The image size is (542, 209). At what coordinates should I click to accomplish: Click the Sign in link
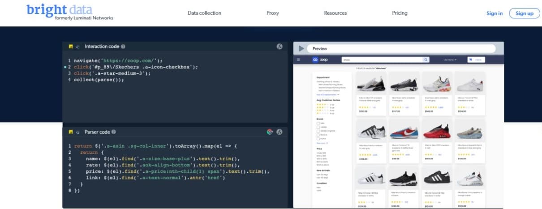click(495, 13)
